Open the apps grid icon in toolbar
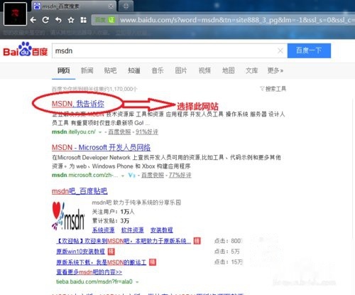Viewport: 355px width, 295px height. point(83,20)
